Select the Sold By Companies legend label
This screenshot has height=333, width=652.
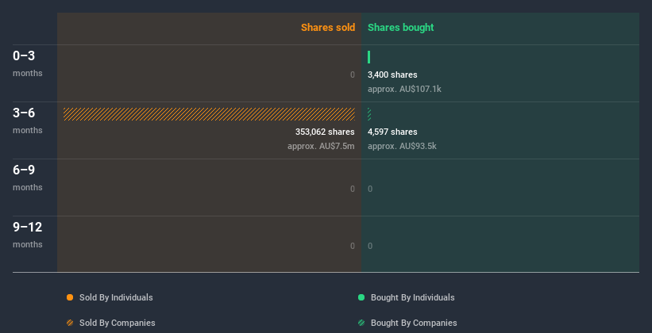pyautogui.click(x=118, y=323)
